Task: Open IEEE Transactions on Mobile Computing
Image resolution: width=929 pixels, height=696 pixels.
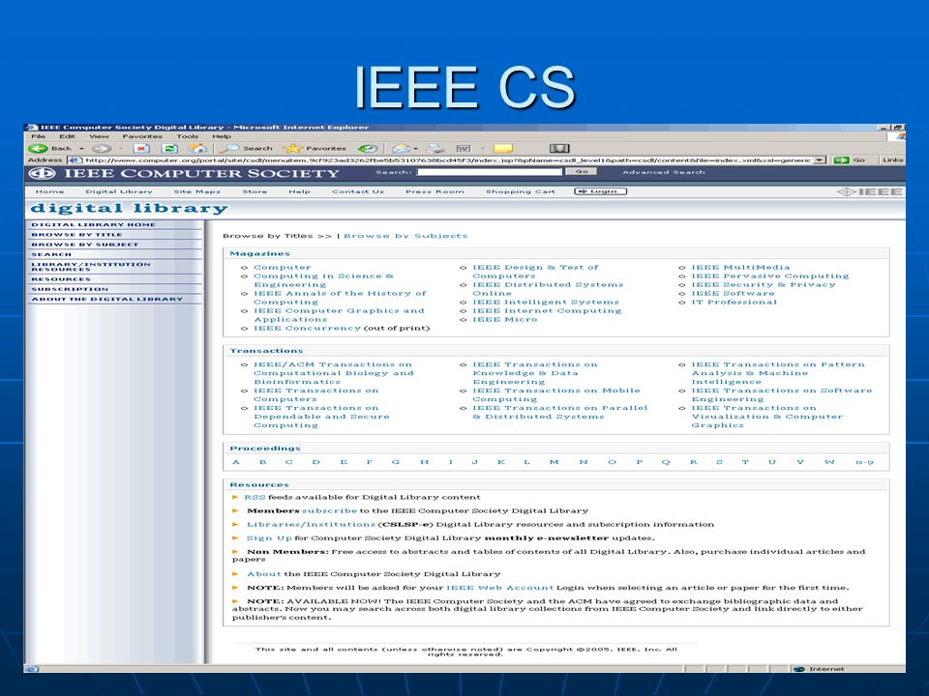Action: click(556, 394)
